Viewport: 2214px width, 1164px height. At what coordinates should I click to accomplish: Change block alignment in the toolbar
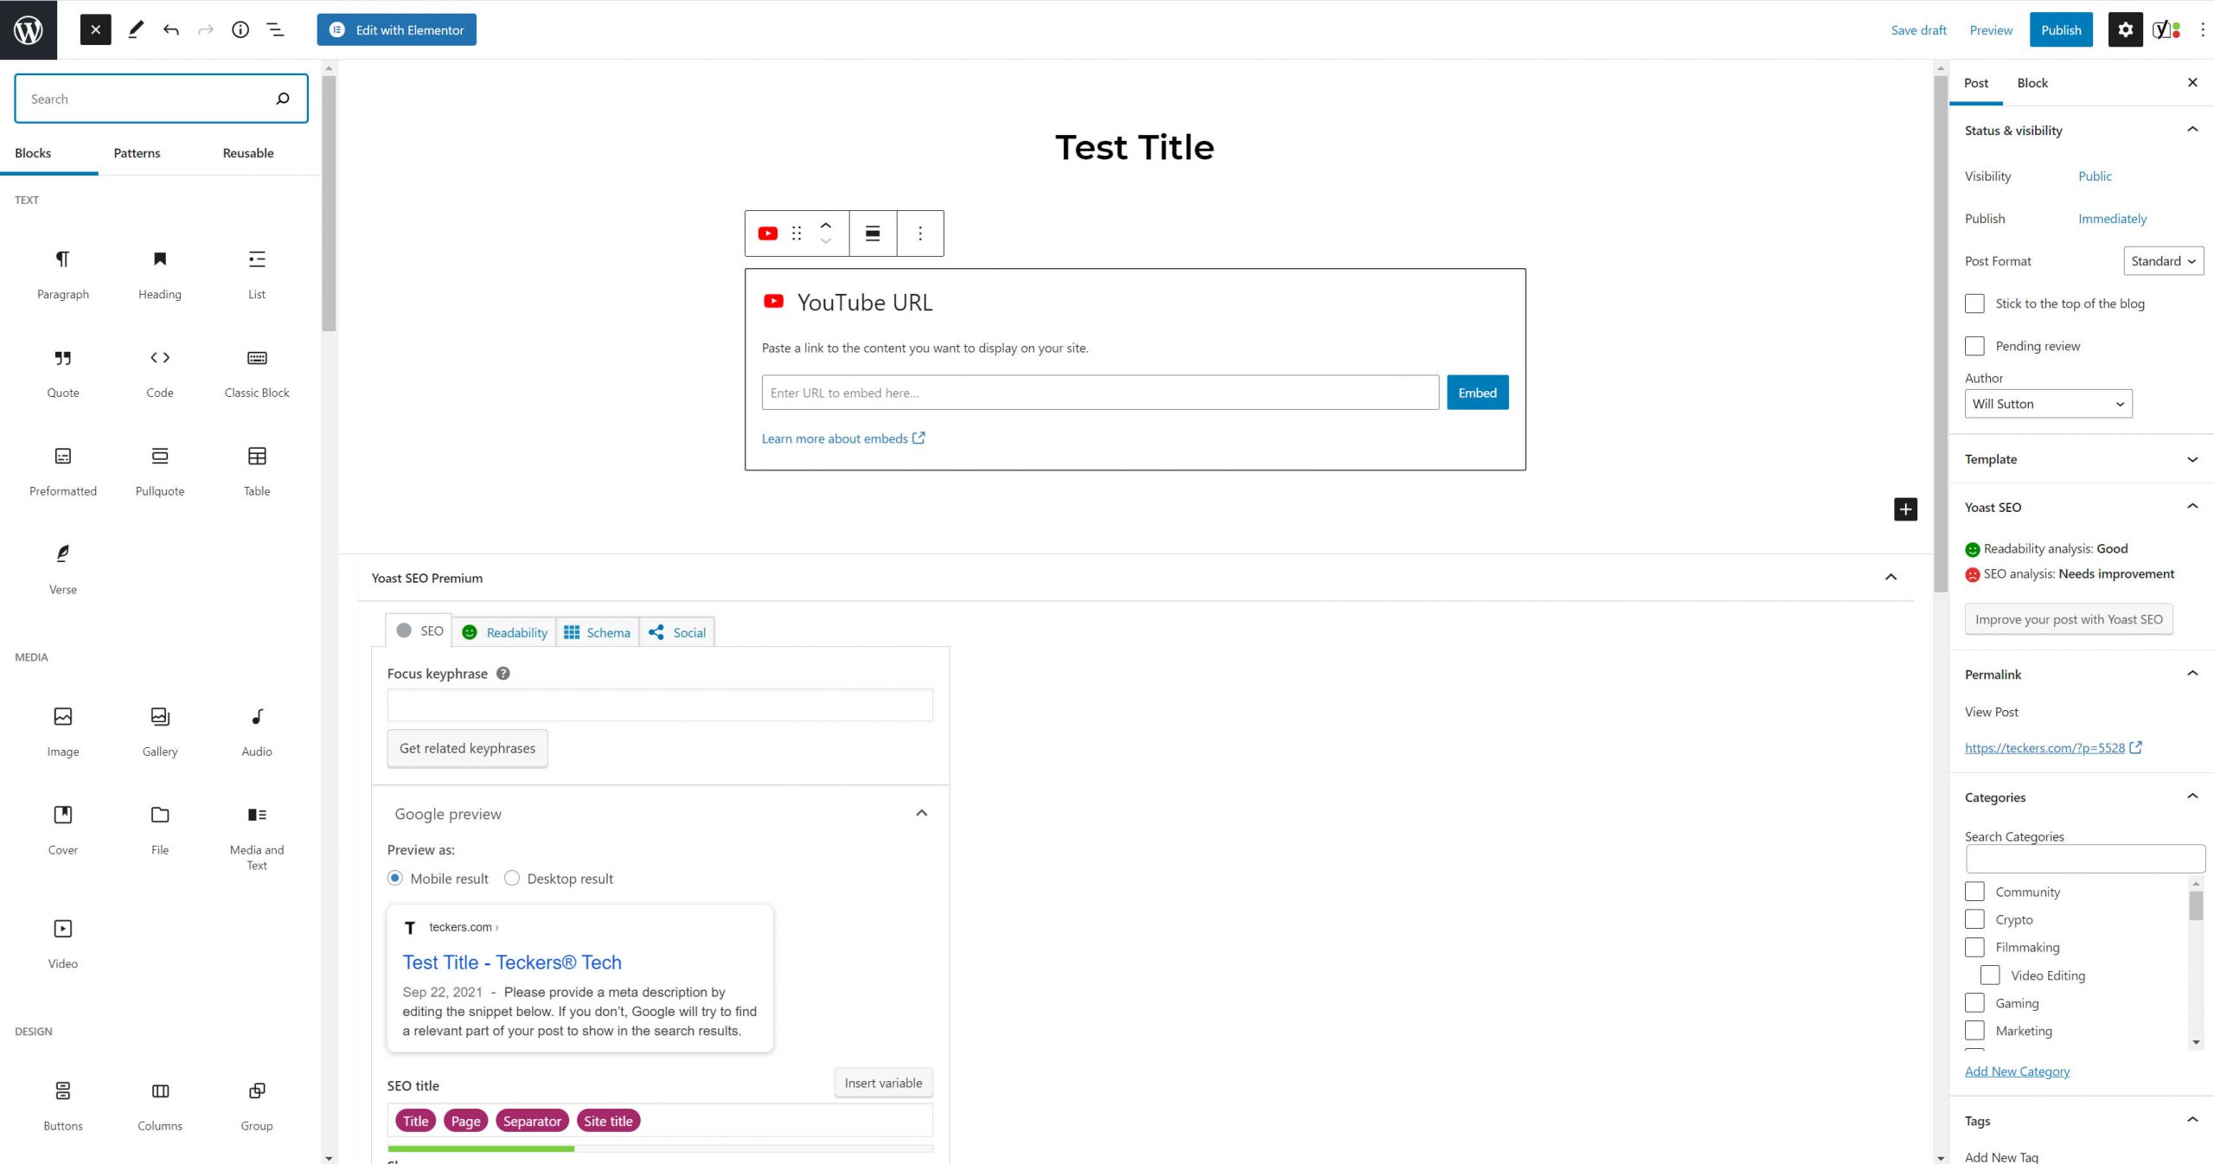(x=873, y=233)
